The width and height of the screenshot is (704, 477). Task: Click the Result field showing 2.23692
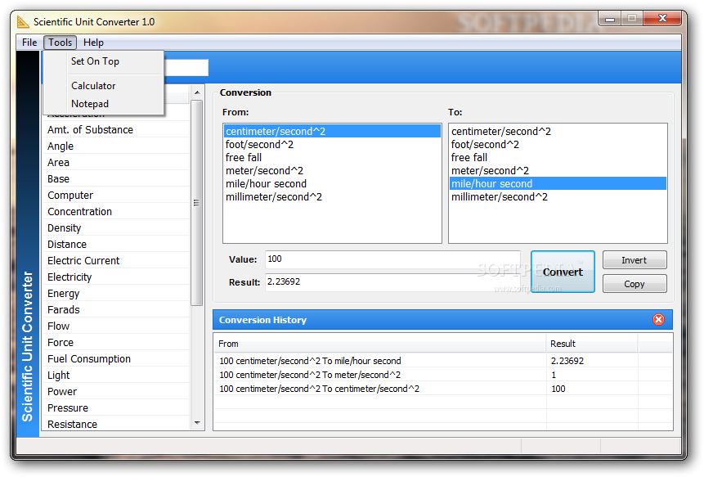pyautogui.click(x=392, y=282)
